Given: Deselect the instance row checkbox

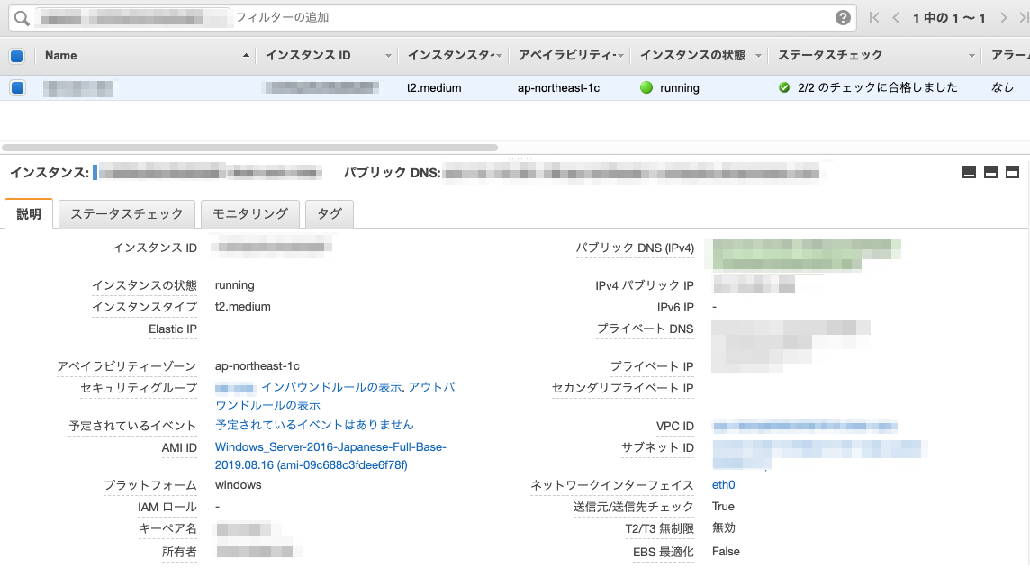Looking at the screenshot, I should (x=15, y=87).
